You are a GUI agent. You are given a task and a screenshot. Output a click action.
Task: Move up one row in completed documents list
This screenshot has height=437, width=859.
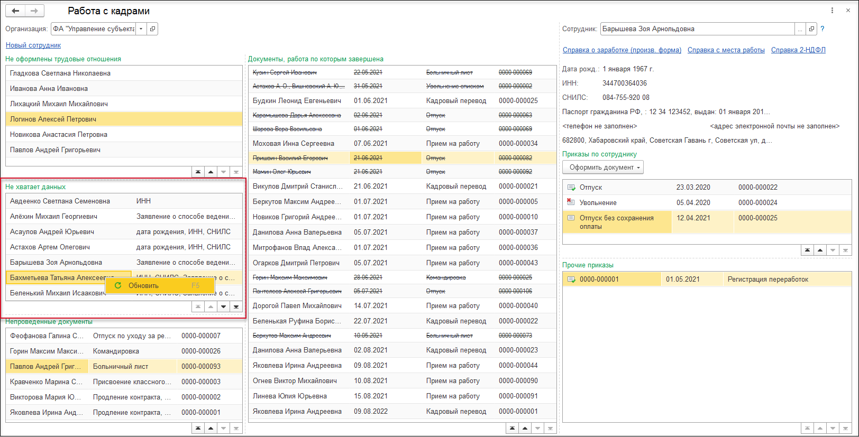[525, 428]
